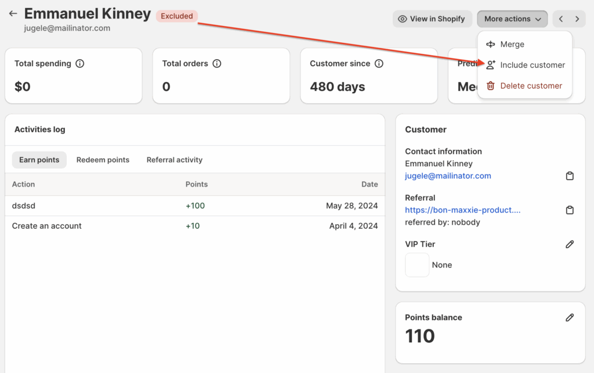Image resolution: width=594 pixels, height=373 pixels.
Task: Click the back arrow beside Emmanuel Kinney
Action: 13,14
